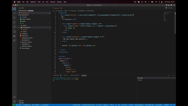
Task: Open main.js in the file tree
Action: (25, 32)
